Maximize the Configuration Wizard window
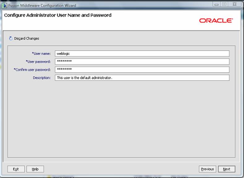Image resolution: width=244 pixels, height=178 pixels. (224, 4)
